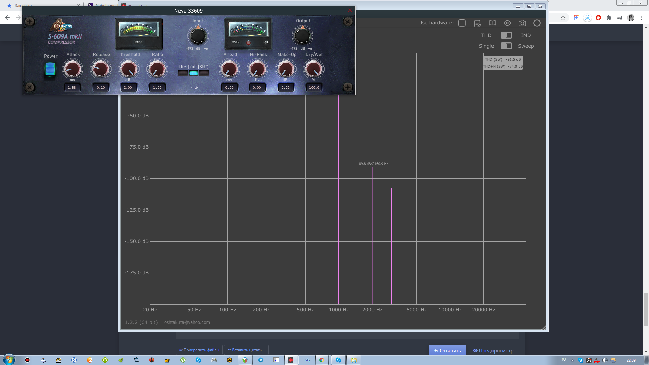649x365 pixels.
Task: Toggle the compressor Power switch
Action: point(50,69)
